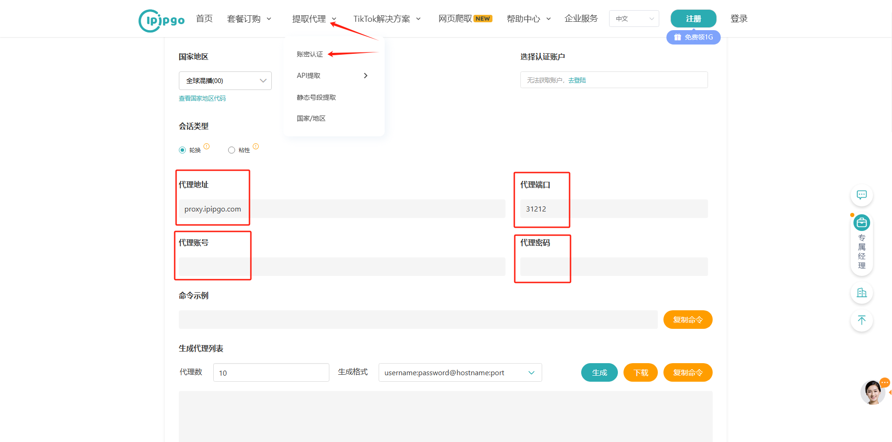Click the customer service avatar

tap(873, 392)
